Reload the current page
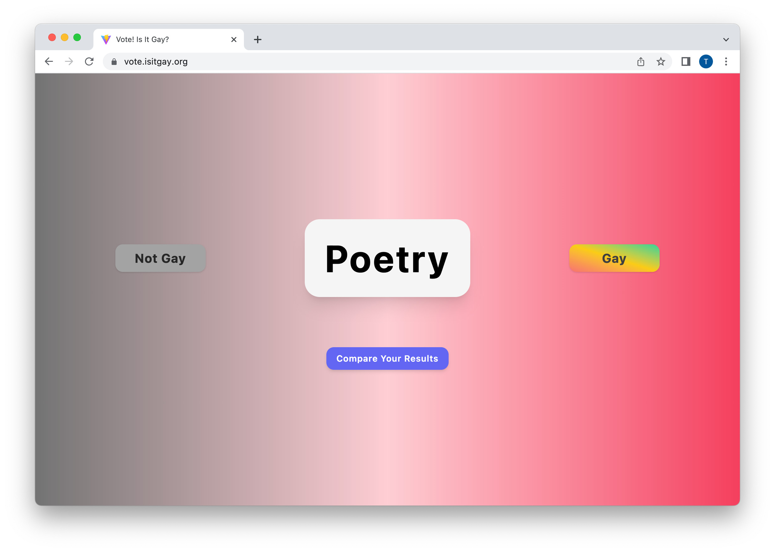The height and width of the screenshot is (552, 775). [x=89, y=61]
